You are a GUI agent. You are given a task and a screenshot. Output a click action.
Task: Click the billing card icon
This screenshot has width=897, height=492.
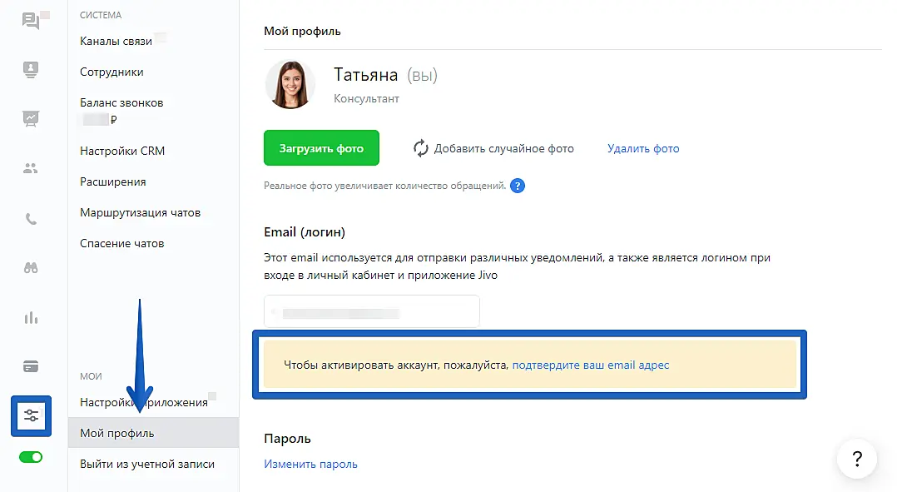31,366
